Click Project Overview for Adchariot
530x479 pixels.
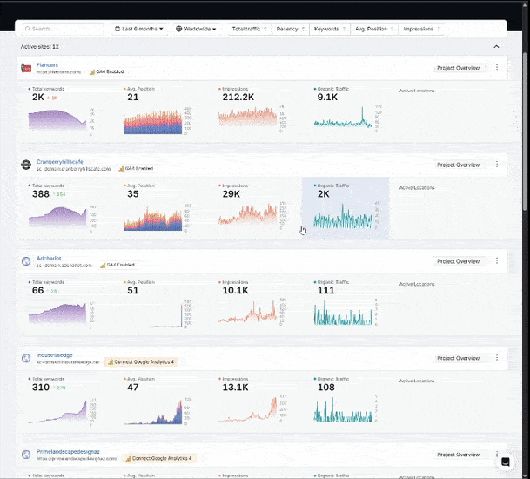459,261
